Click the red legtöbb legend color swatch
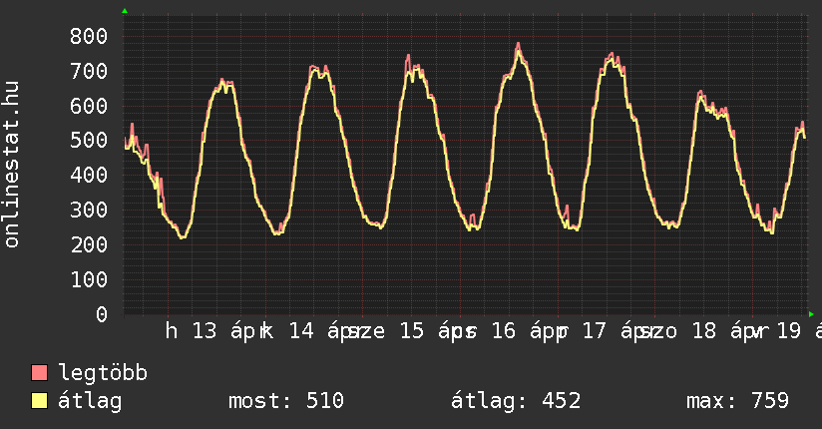This screenshot has height=429, width=822. pos(40,373)
